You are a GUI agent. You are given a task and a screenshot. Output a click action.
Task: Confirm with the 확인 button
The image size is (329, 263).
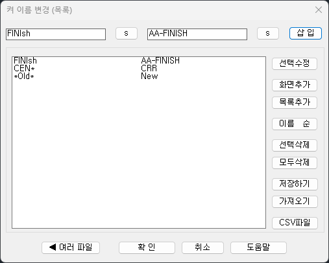coord(147,247)
